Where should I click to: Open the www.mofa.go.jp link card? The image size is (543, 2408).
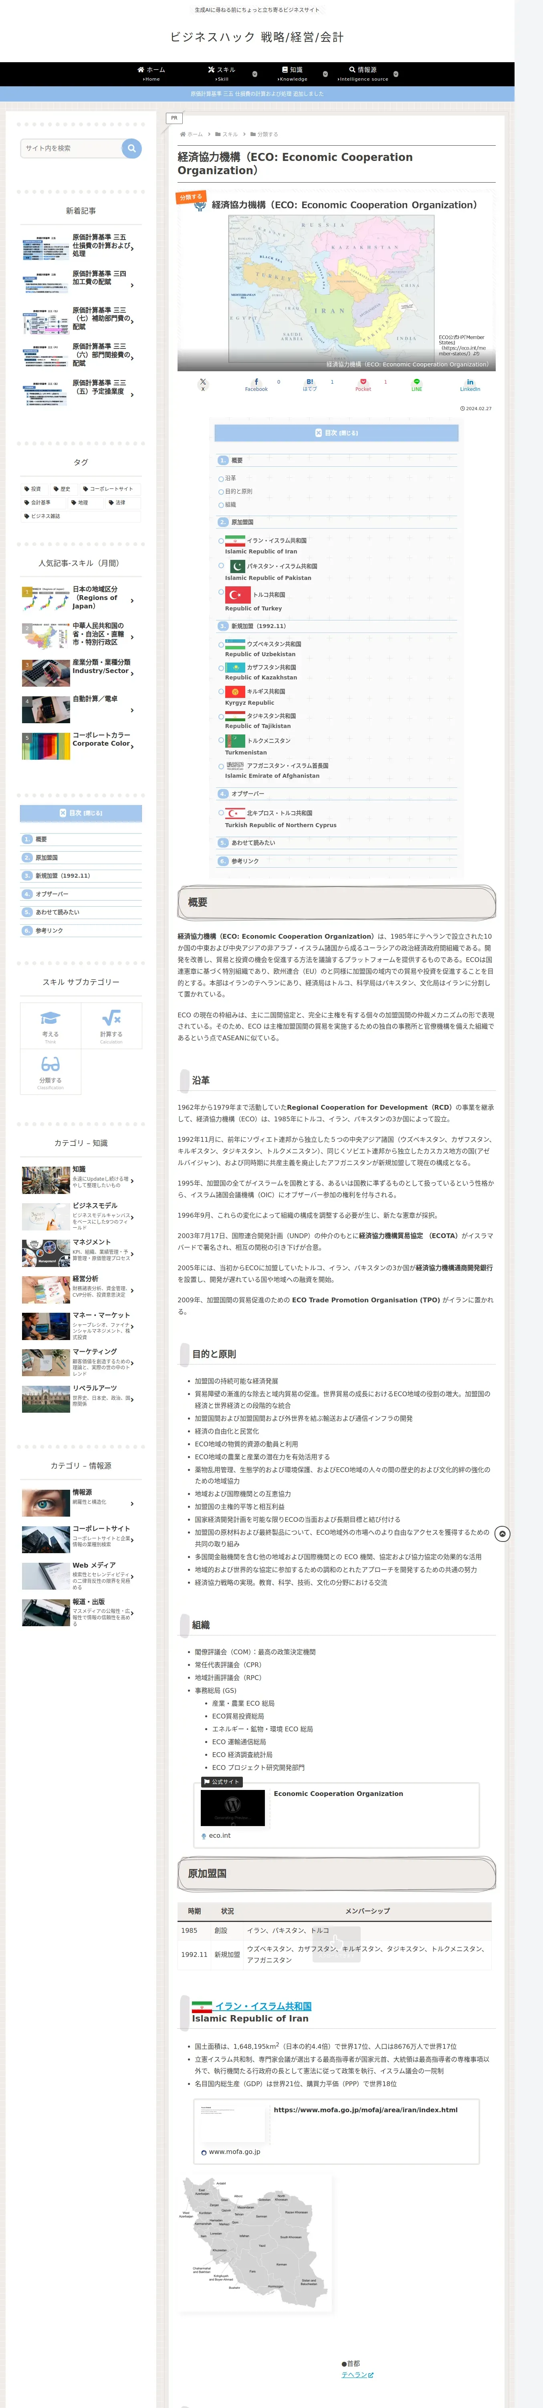pos(337,2131)
